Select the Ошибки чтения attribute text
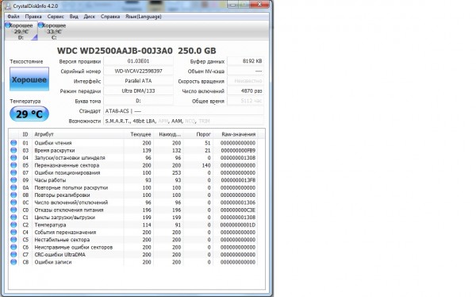 (53, 143)
